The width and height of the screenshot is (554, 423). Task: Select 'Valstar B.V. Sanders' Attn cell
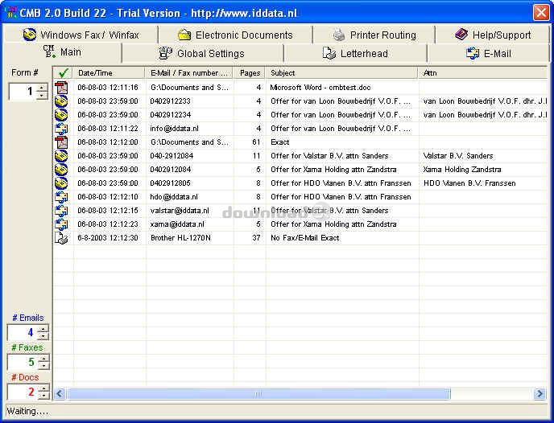(x=458, y=156)
